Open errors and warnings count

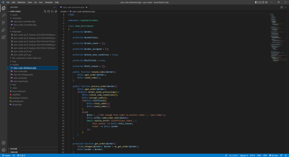(21, 155)
